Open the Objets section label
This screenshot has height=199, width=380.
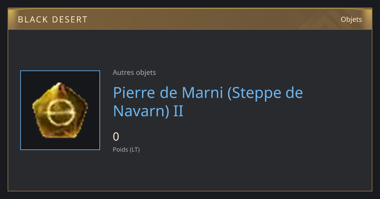click(351, 19)
